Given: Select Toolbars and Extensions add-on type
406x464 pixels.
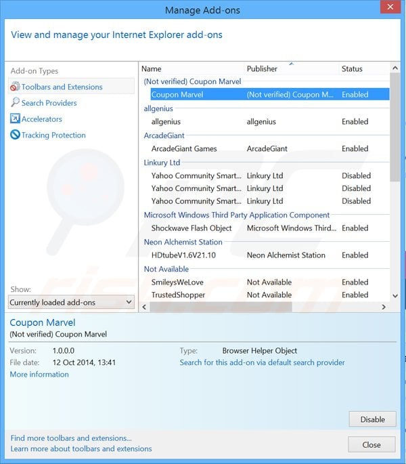Looking at the screenshot, I should pos(71,87).
